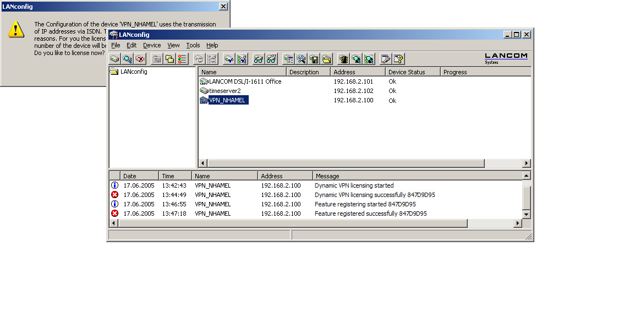The width and height of the screenshot is (624, 312).
Task: Click the New Device toolbar icon
Action: (114, 59)
